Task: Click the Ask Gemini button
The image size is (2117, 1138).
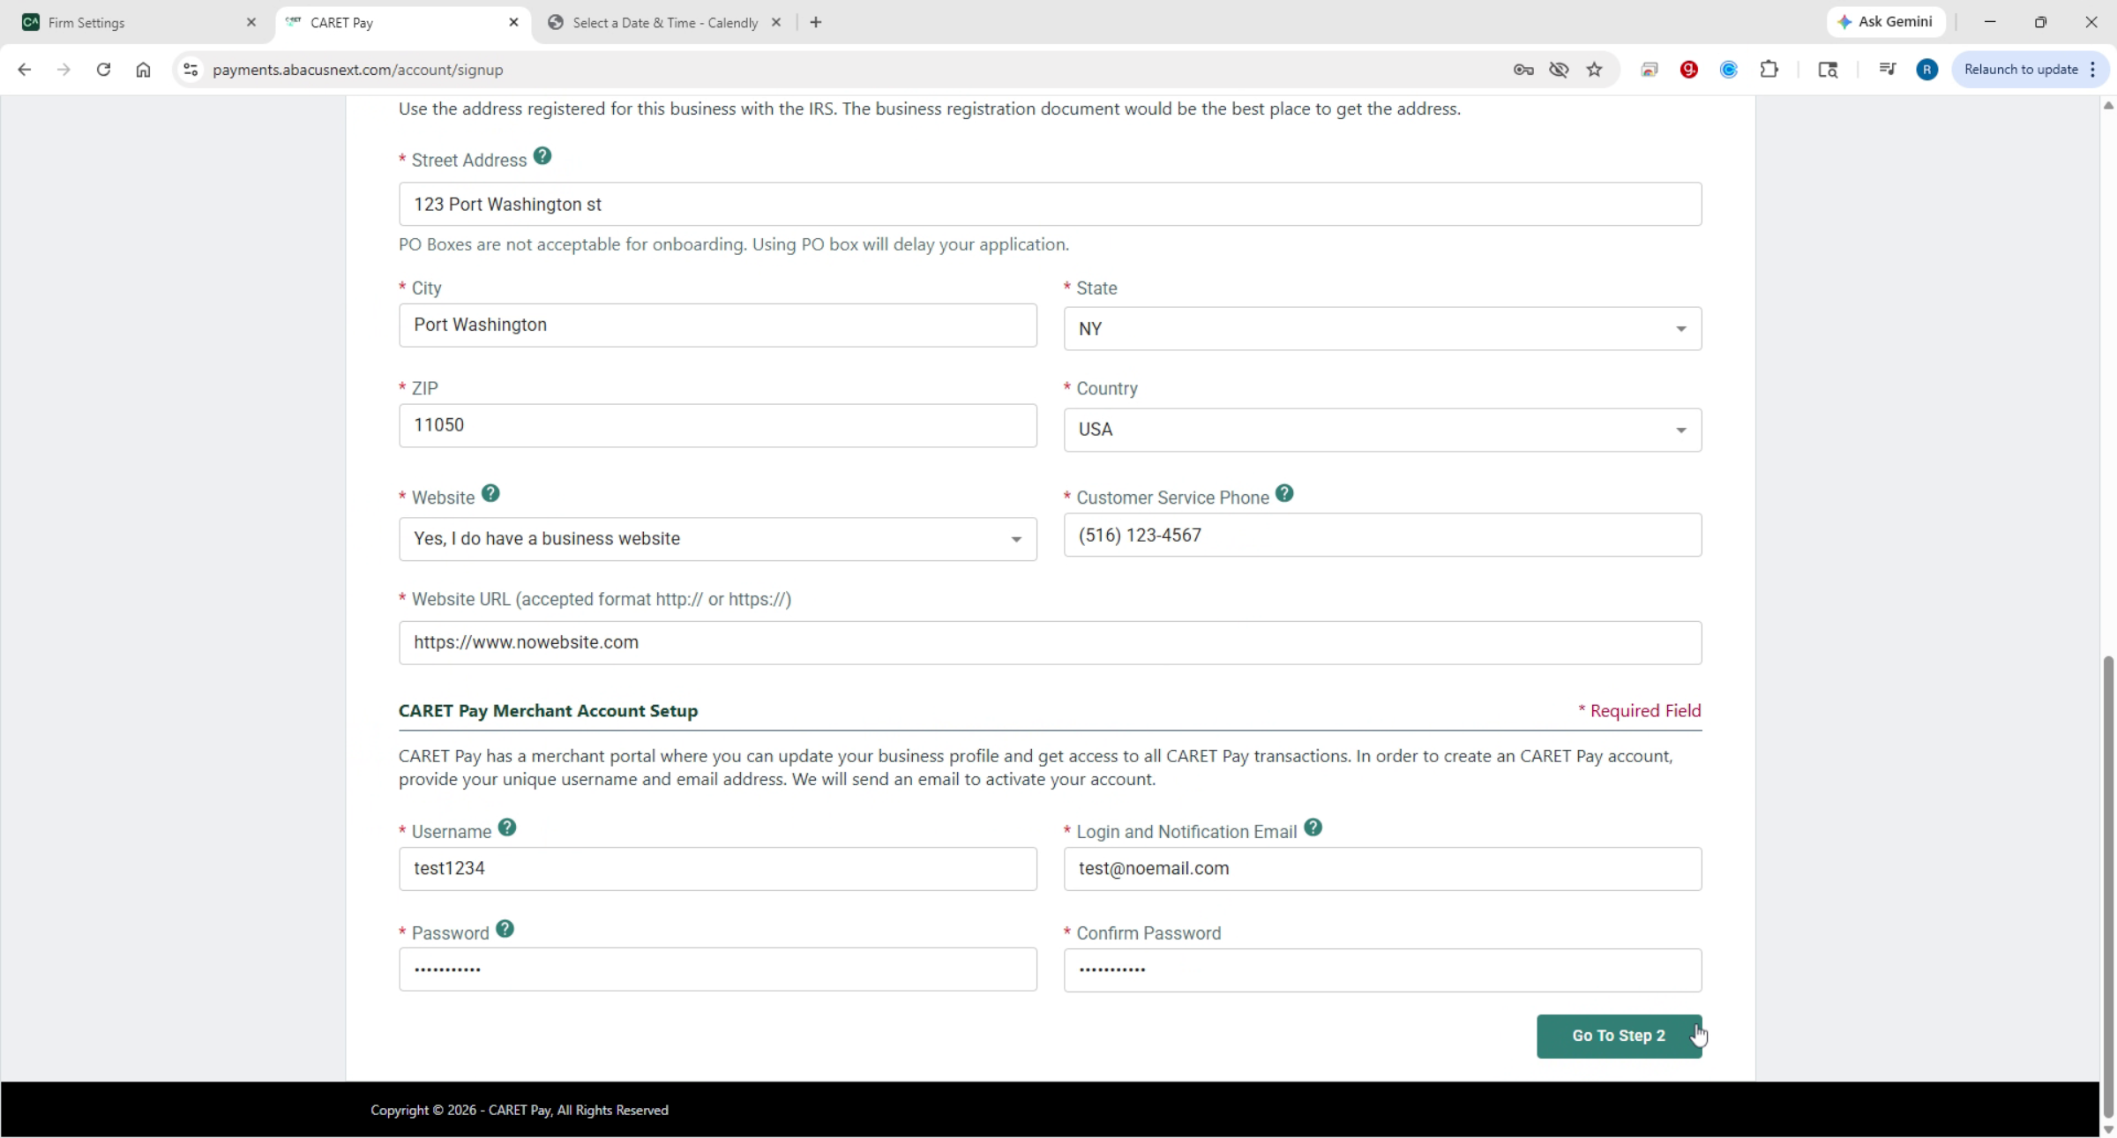Action: coord(1886,22)
